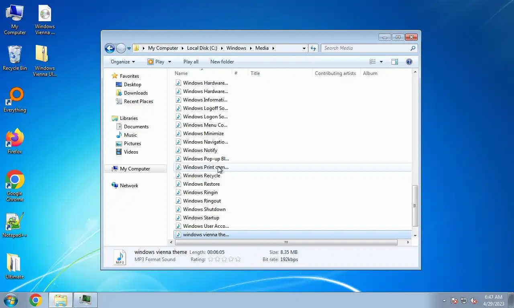Sort by the # column header

coord(240,73)
